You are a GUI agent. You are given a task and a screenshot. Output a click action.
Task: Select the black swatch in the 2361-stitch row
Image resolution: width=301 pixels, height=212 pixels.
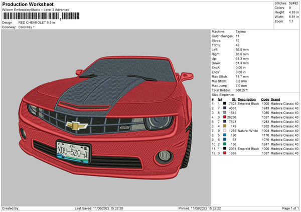tap(225, 148)
